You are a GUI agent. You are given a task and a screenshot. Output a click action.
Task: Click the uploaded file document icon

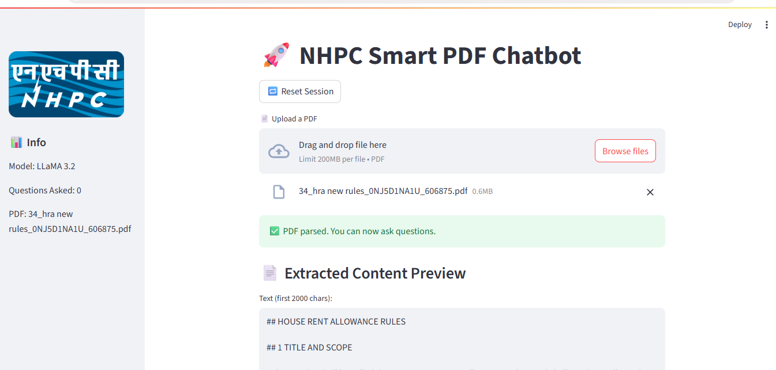point(279,192)
